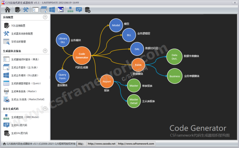This screenshot has height=148, width=239.
Task: Select 字段名称管理 in the sidebar
Action: (x=18, y=42)
